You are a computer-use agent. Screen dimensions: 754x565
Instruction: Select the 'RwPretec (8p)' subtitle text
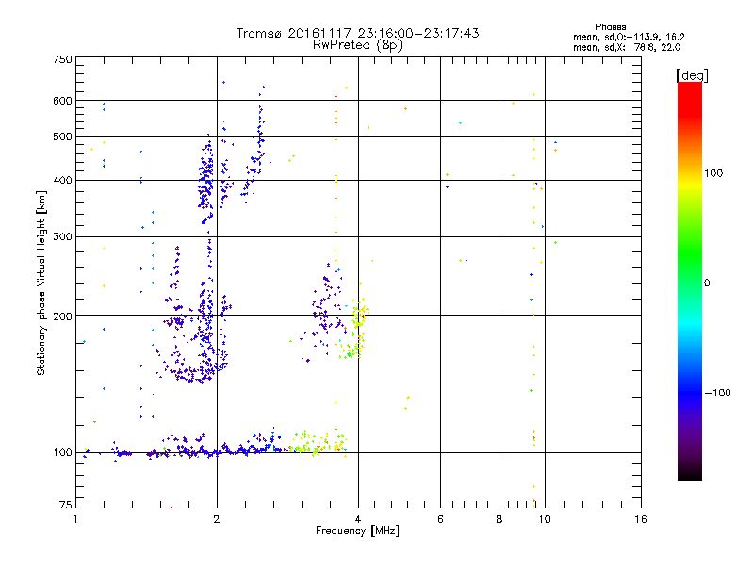tap(357, 45)
